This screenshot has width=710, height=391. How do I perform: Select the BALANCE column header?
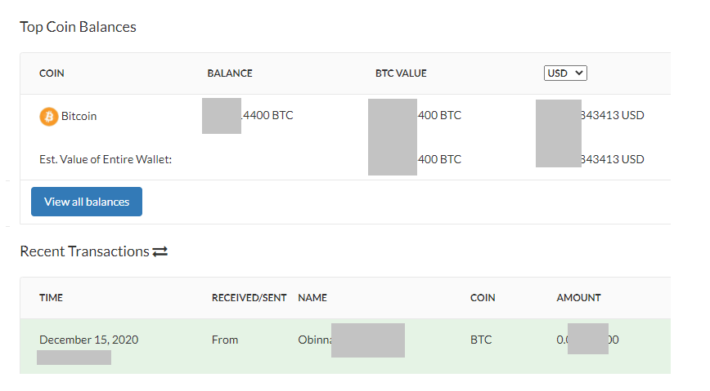(x=230, y=73)
